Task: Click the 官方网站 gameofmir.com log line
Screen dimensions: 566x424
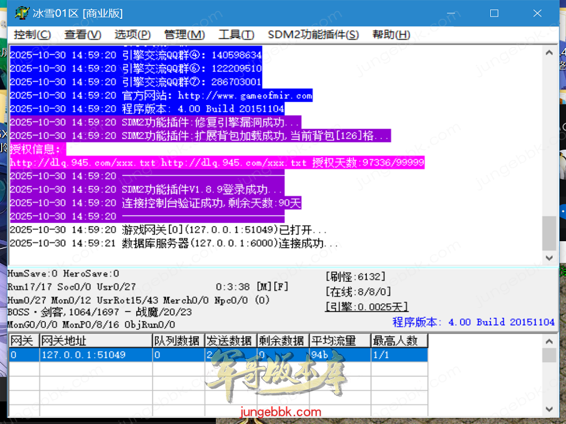Action: pyautogui.click(x=217, y=96)
